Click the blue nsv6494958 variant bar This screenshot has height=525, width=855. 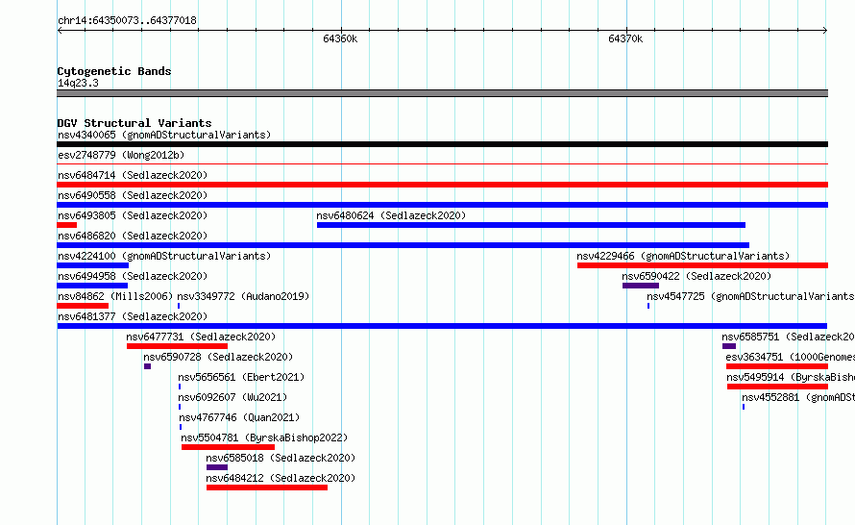(92, 286)
